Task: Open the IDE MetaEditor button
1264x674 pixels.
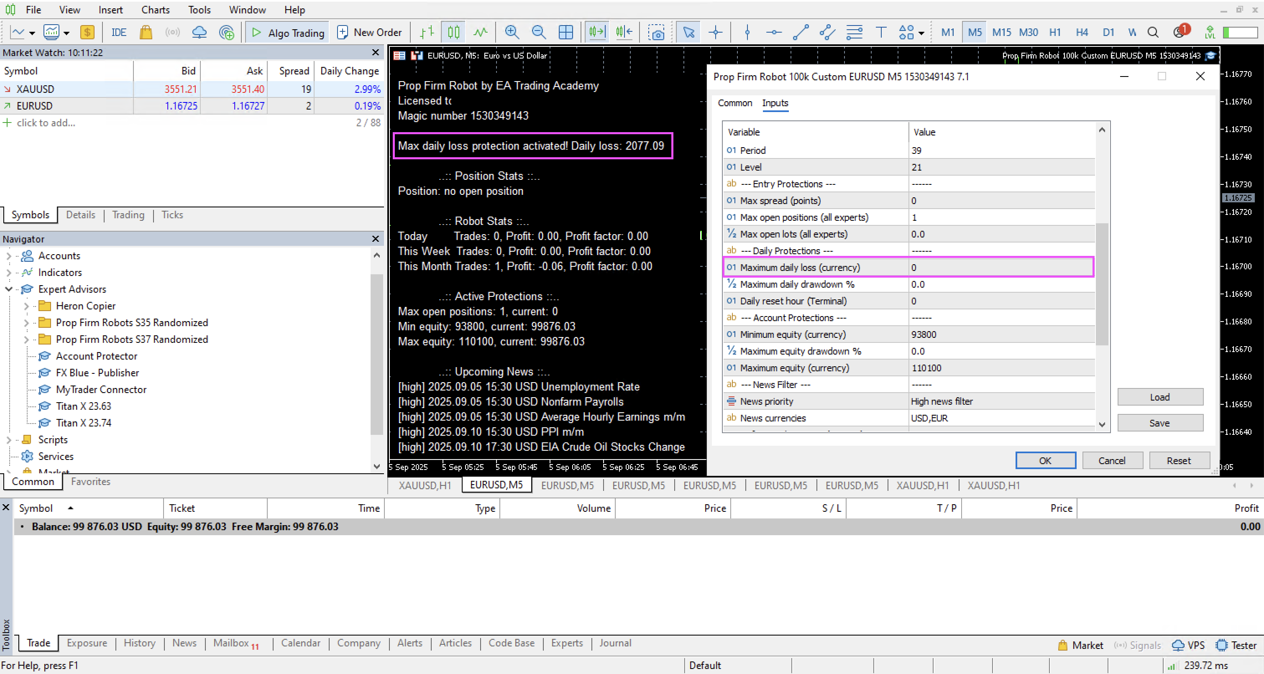Action: pyautogui.click(x=119, y=32)
